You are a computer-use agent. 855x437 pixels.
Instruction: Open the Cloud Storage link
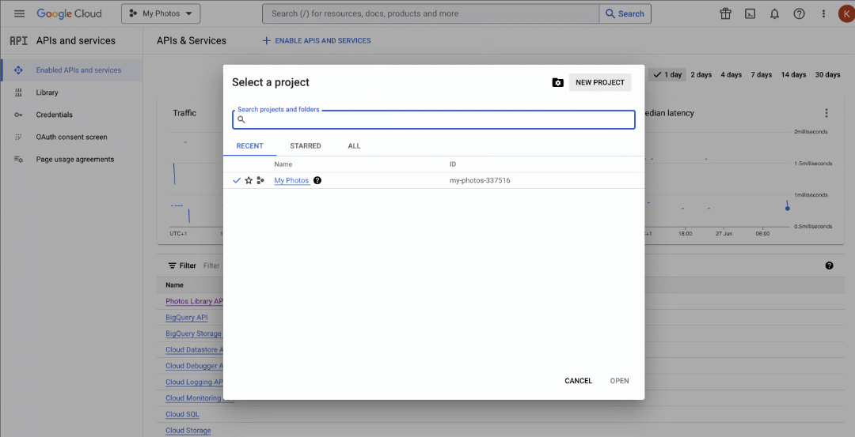188,431
